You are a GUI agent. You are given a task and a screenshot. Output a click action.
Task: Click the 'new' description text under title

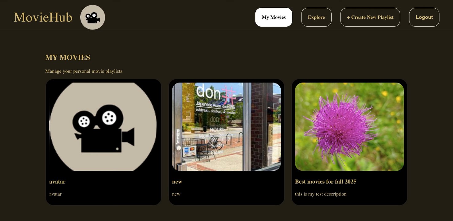click(176, 194)
